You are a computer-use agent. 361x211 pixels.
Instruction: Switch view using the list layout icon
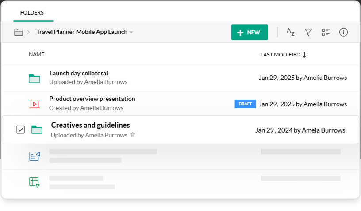pyautogui.click(x=326, y=32)
